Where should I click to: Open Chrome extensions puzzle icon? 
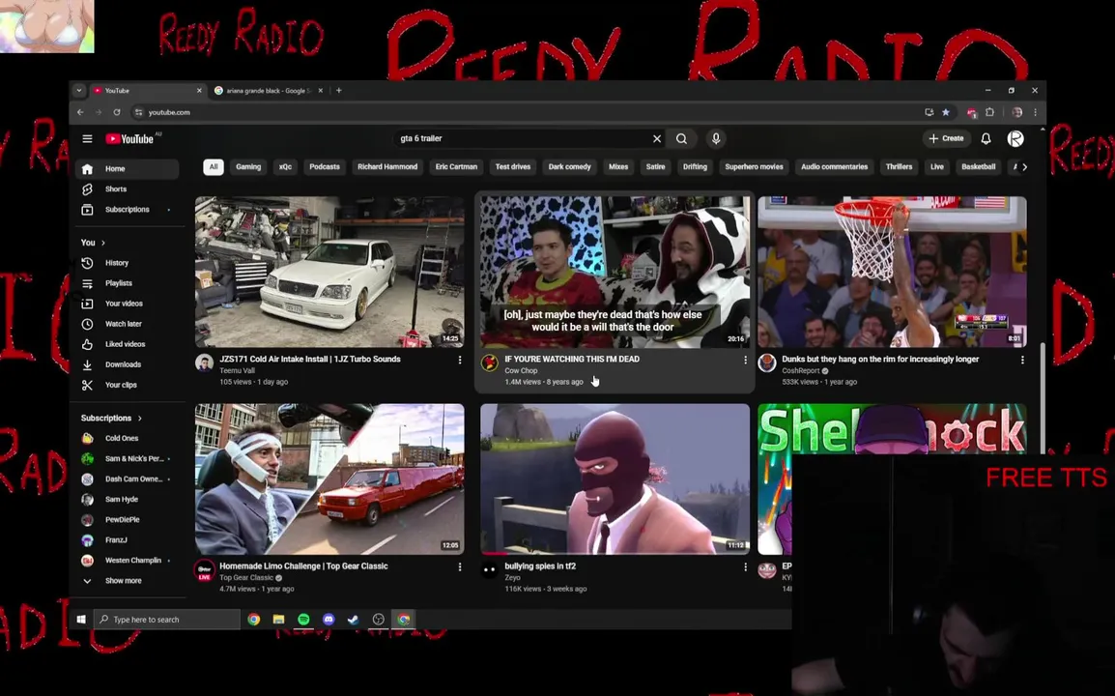click(x=989, y=112)
